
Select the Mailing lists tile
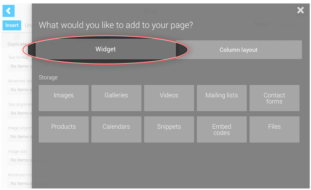click(222, 98)
